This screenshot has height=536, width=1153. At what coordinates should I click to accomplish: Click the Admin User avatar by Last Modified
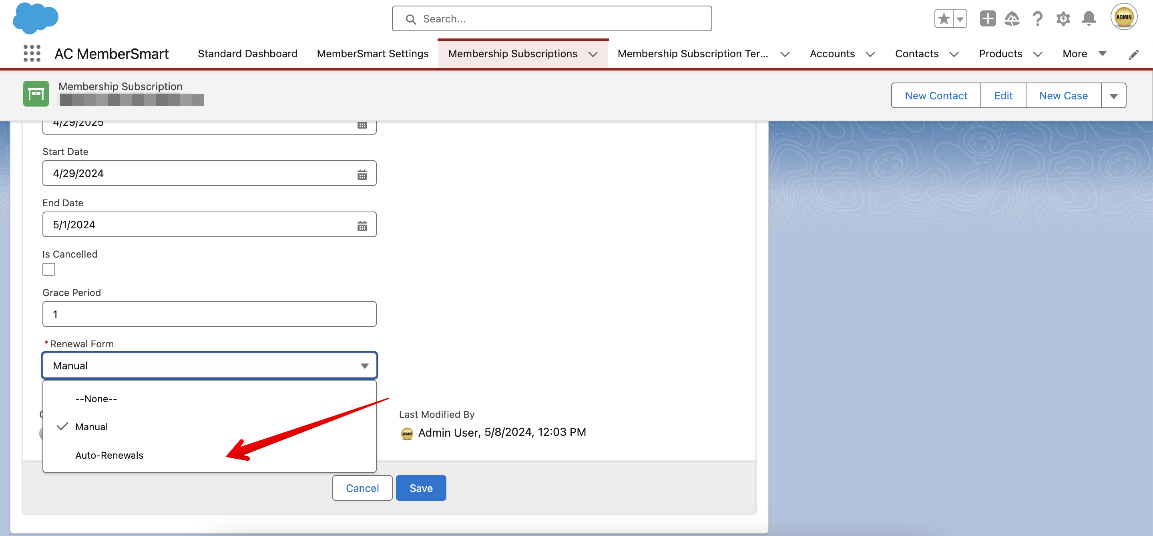[x=407, y=433]
